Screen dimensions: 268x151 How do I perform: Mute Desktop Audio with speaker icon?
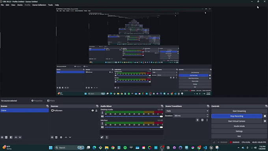pos(102,116)
